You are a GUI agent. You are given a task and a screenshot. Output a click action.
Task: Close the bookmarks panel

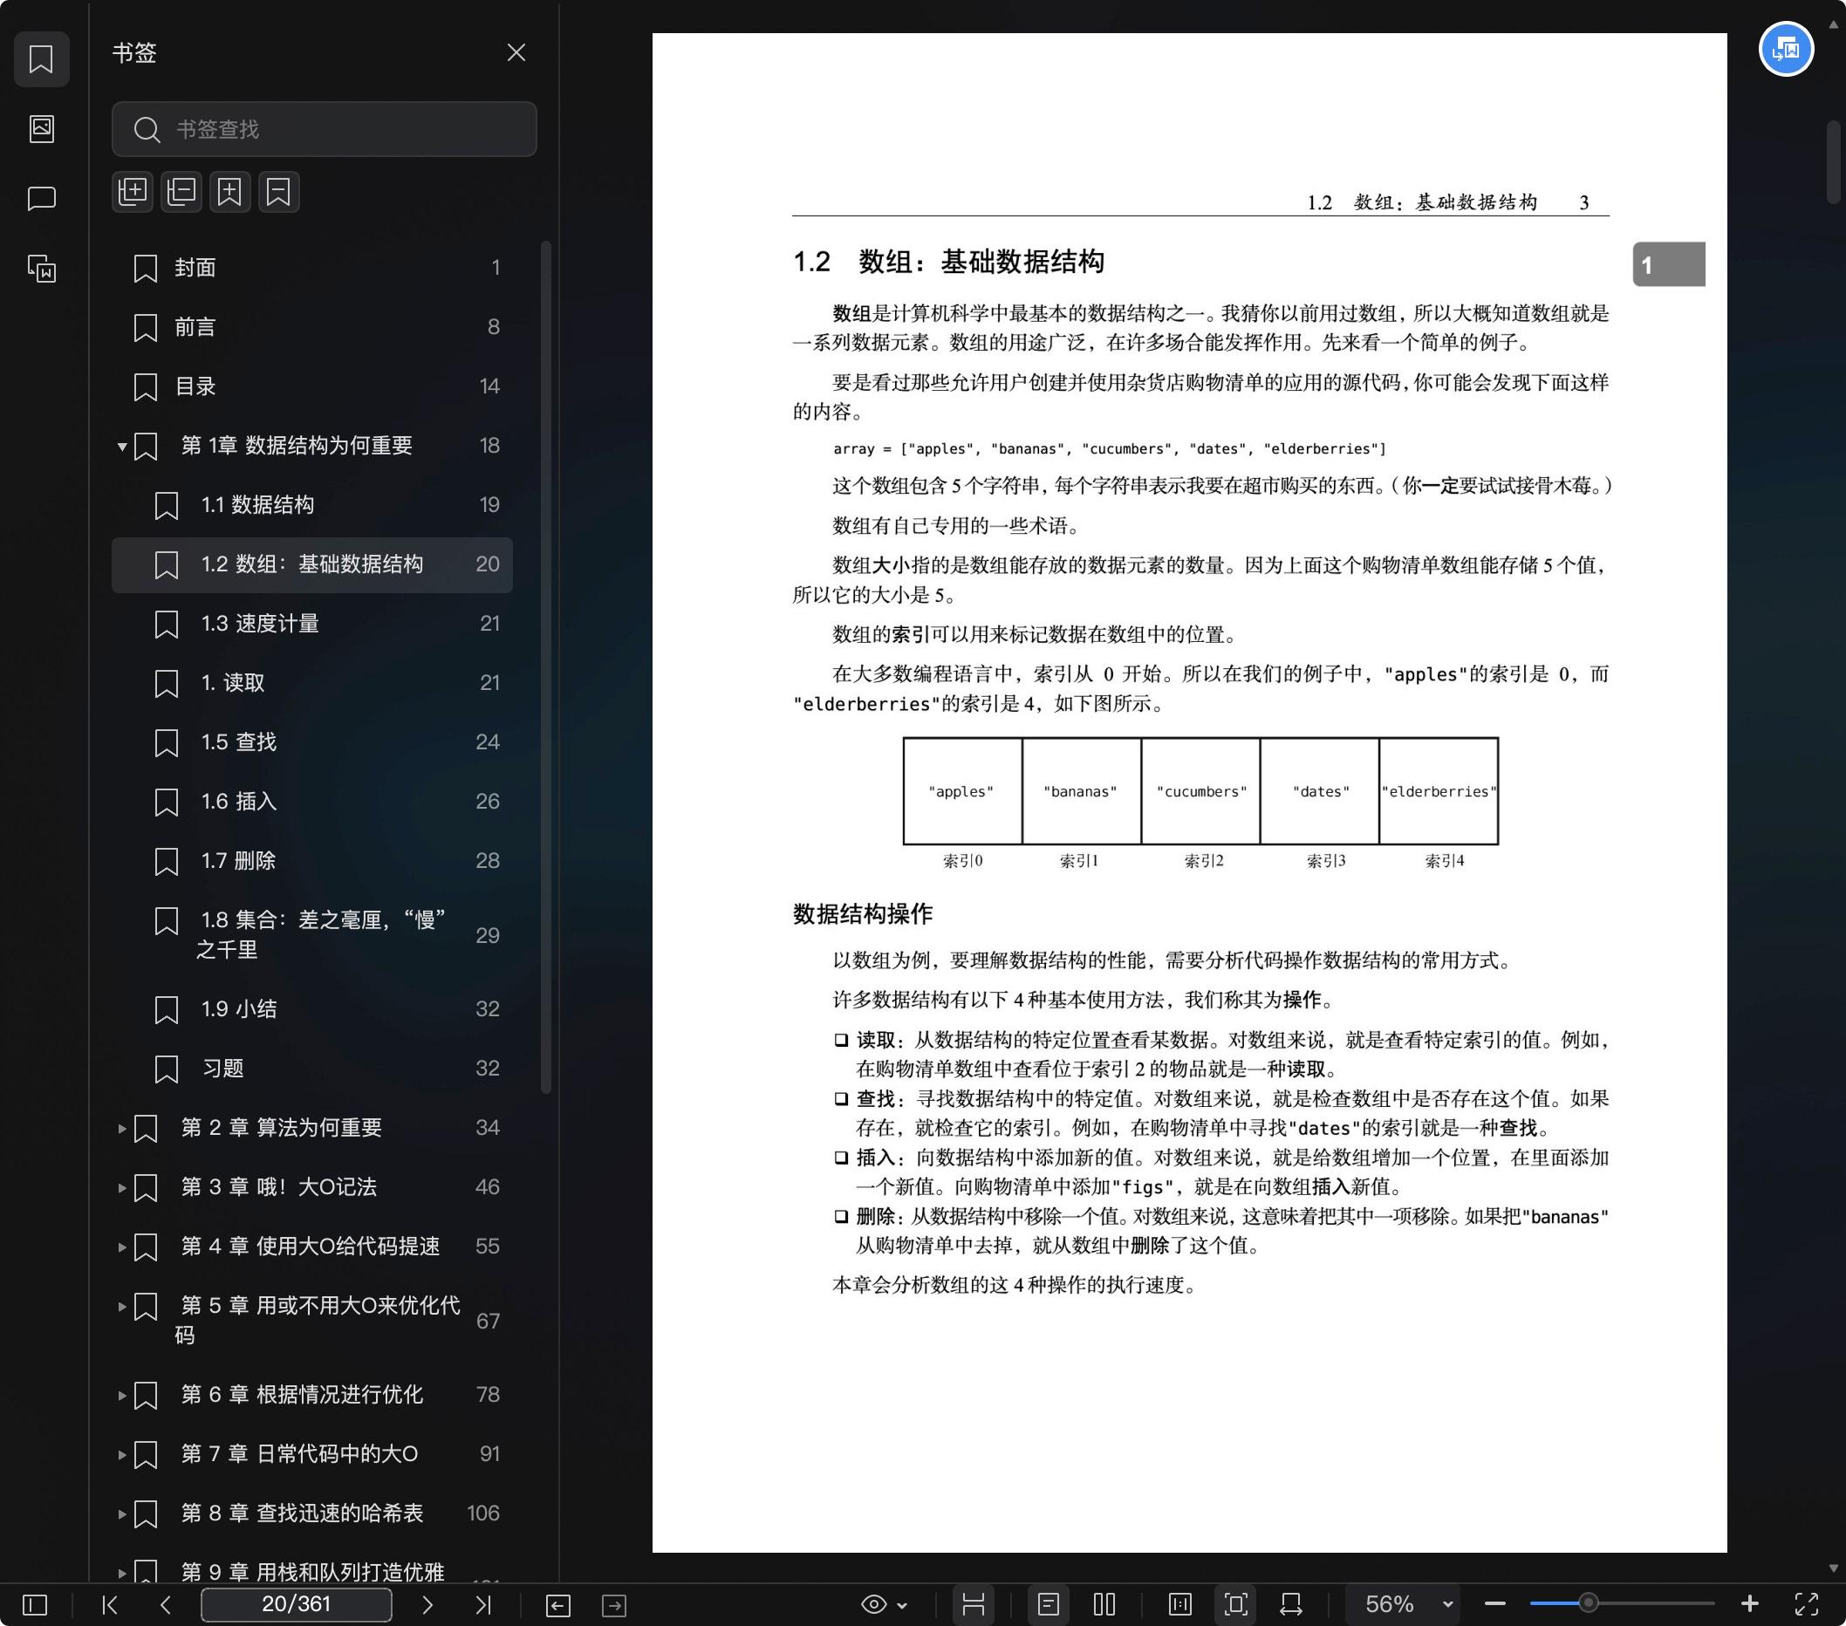click(x=516, y=52)
